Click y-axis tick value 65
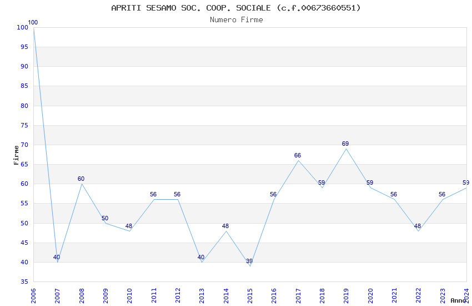This screenshot has height=306, width=472. (24, 165)
